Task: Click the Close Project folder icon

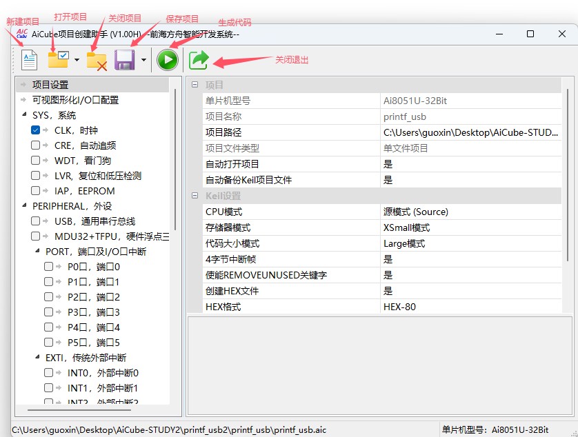Action: point(97,61)
